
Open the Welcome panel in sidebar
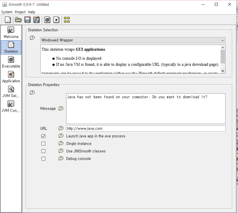[x=11, y=32]
